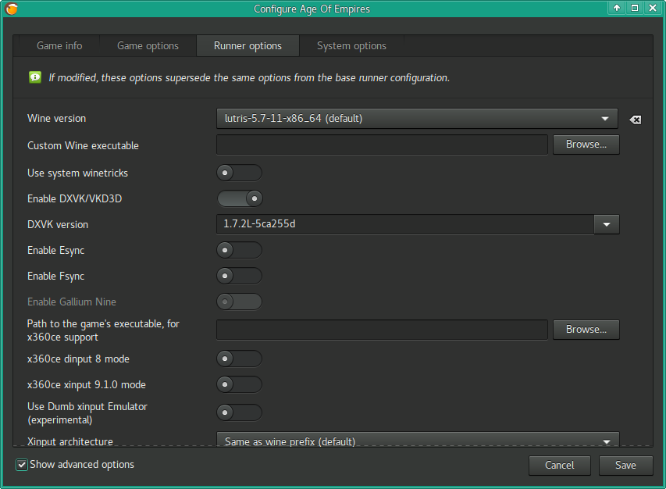Click the 'Custom Wine executable' label
666x489 pixels.
[x=83, y=146]
